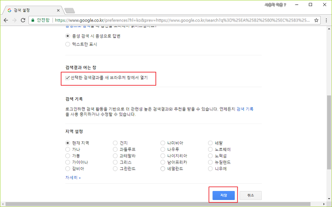This screenshot has height=207, width=332.
Task: Minimize the Chrome window
Action: point(297,4)
